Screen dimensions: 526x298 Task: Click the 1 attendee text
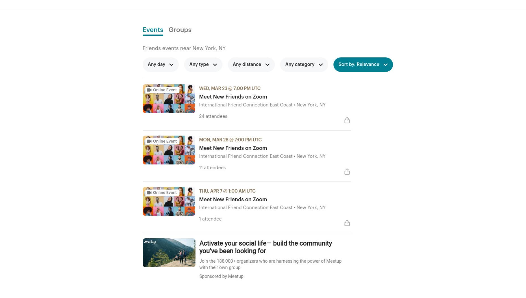click(210, 219)
